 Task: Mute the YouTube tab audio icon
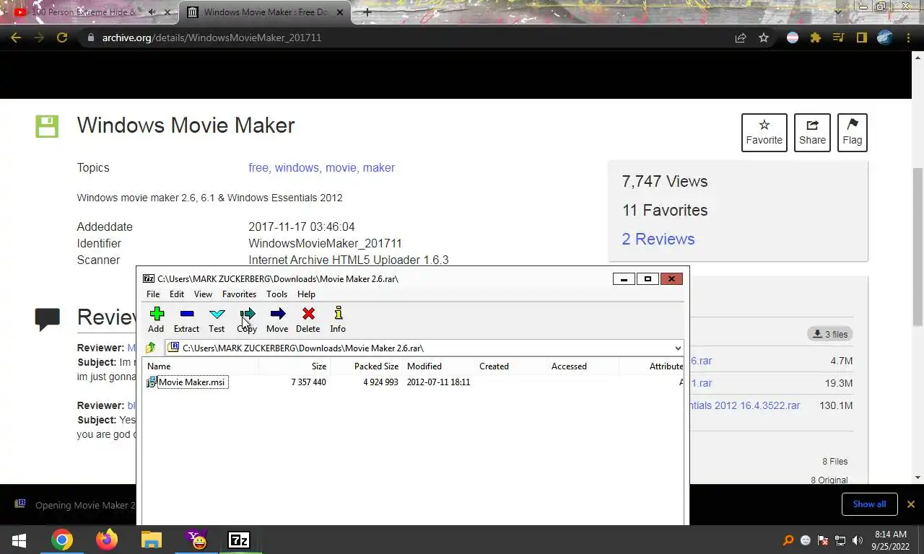(152, 12)
